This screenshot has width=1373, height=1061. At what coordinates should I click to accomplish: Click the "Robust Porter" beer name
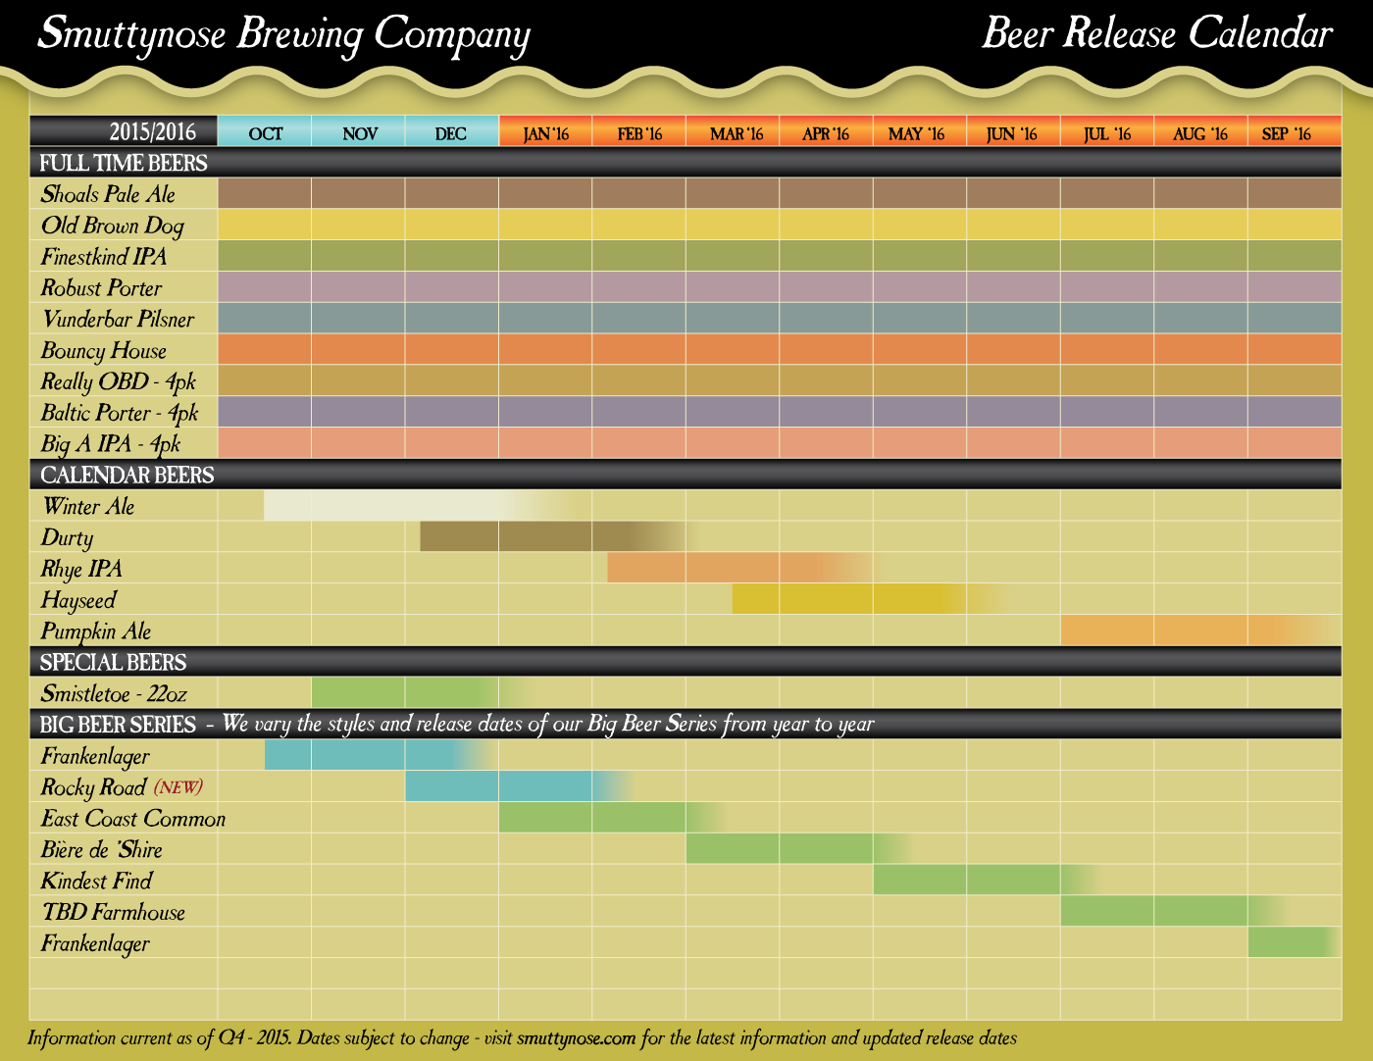[101, 288]
